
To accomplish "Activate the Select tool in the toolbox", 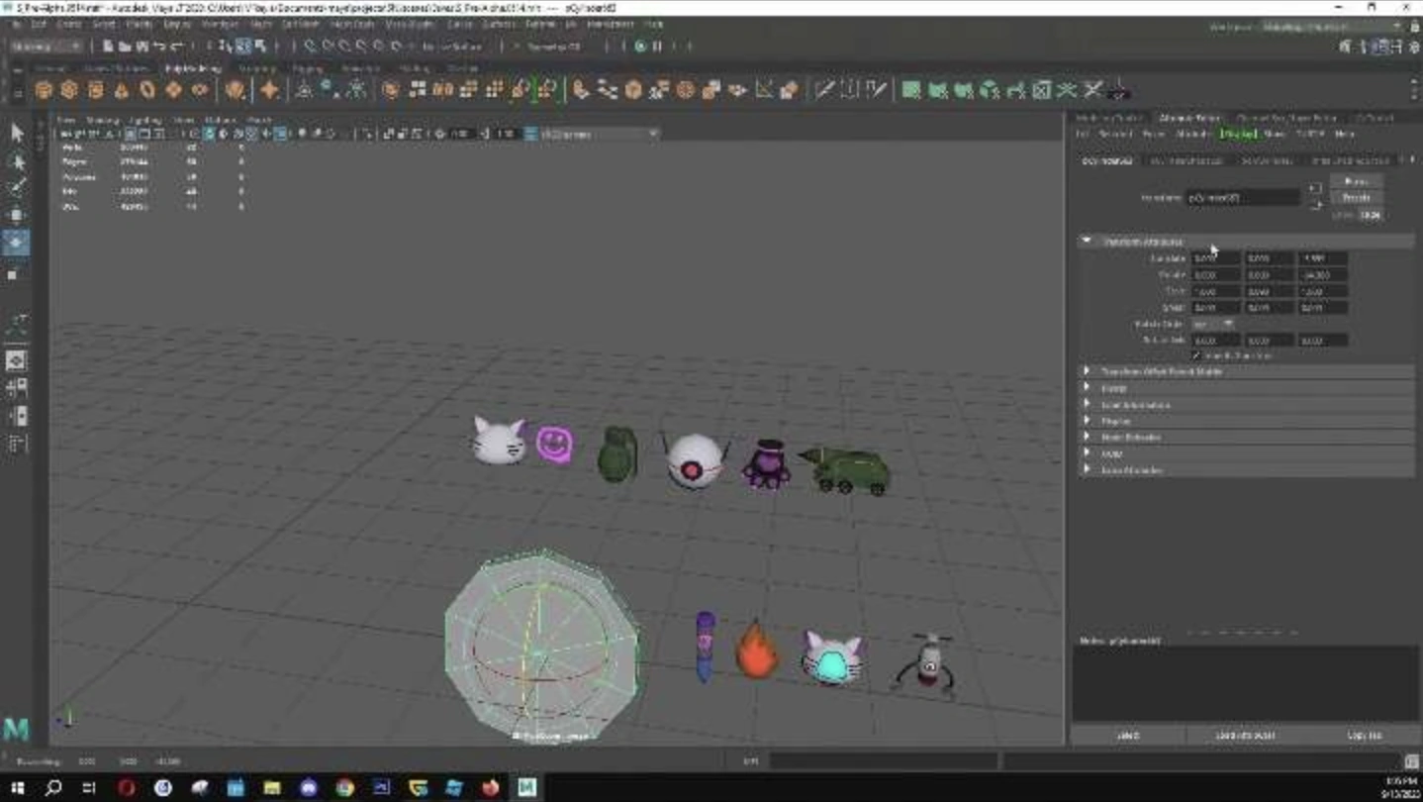I will (17, 133).
